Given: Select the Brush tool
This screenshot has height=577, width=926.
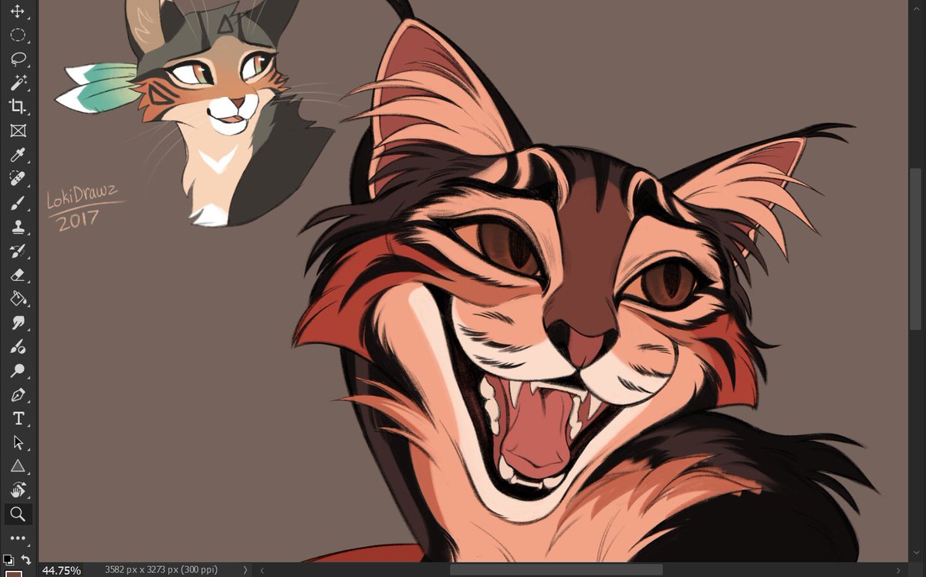Looking at the screenshot, I should (x=17, y=203).
